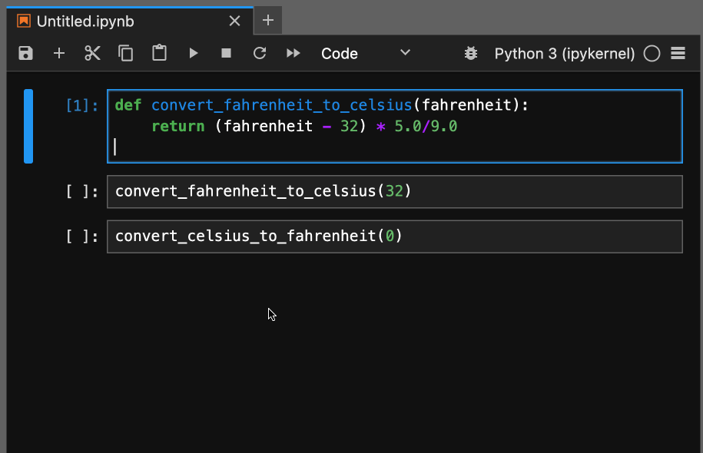The height and width of the screenshot is (453, 703).
Task: Copy the selected cell
Action: click(125, 53)
